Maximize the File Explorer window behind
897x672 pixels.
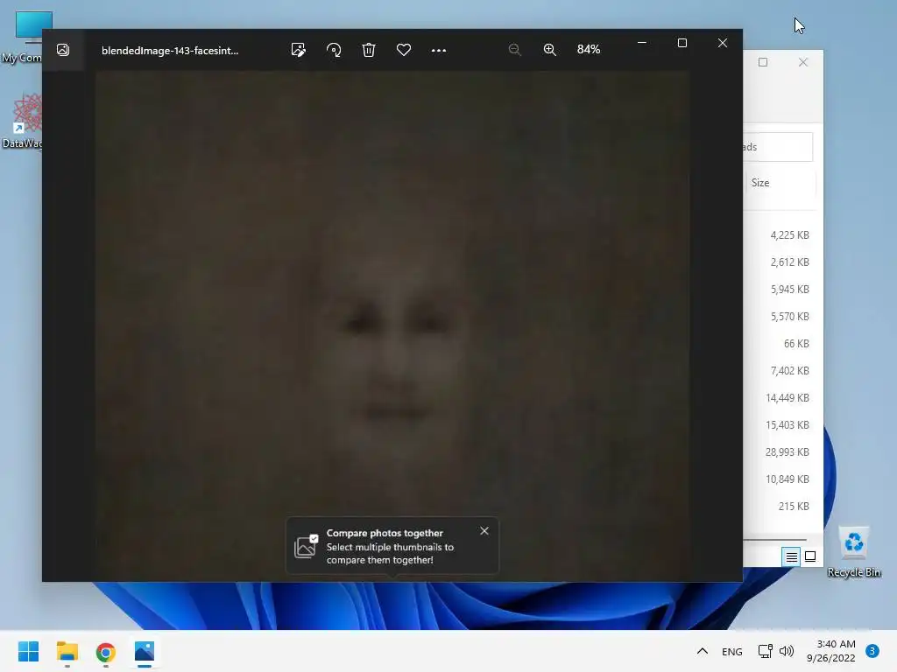pyautogui.click(x=763, y=62)
